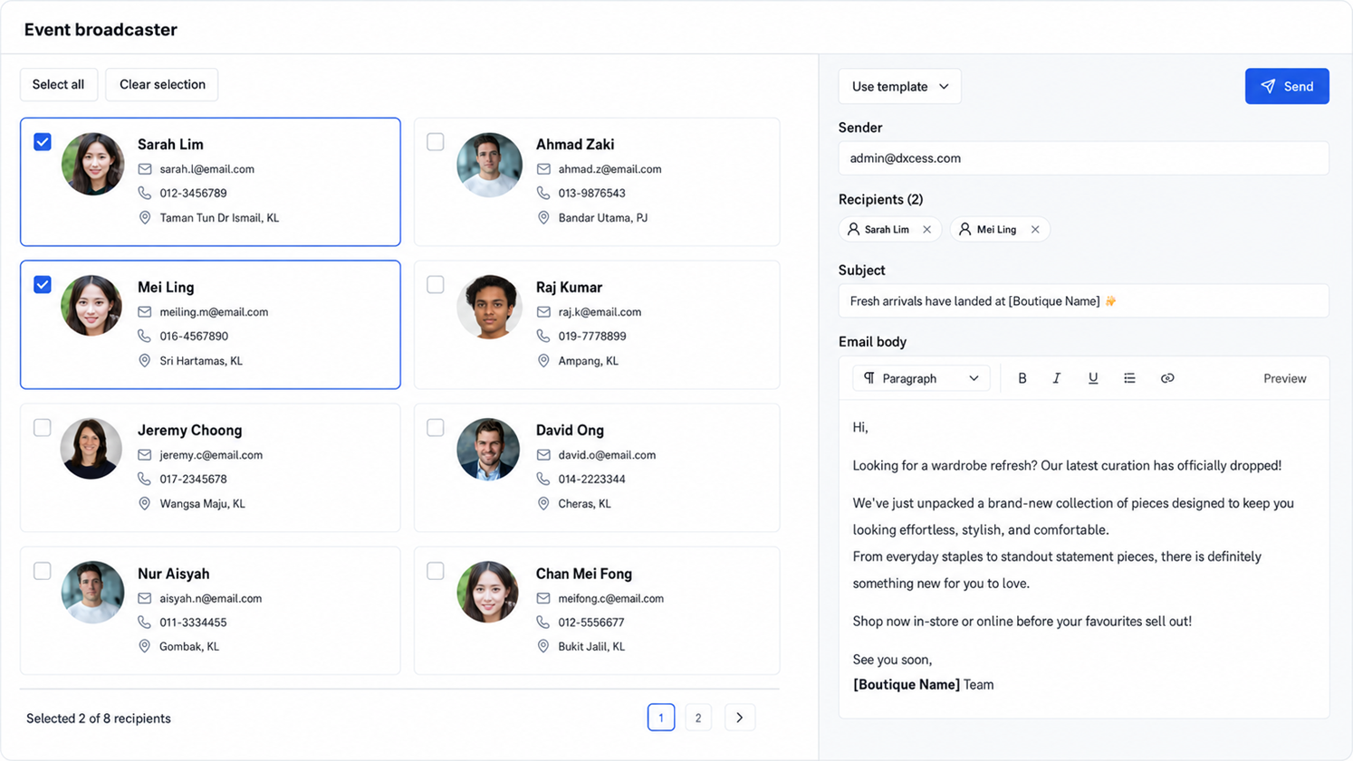Image resolution: width=1353 pixels, height=761 pixels.
Task: Insert a hyperlink in the email body
Action: pos(1167,378)
